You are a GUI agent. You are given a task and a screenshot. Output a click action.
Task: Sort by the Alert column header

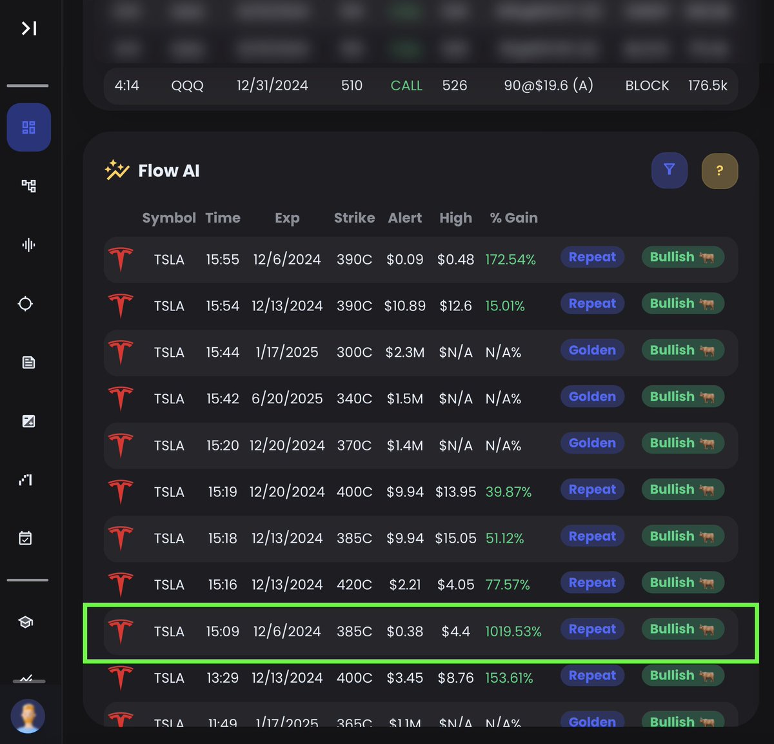[405, 218]
